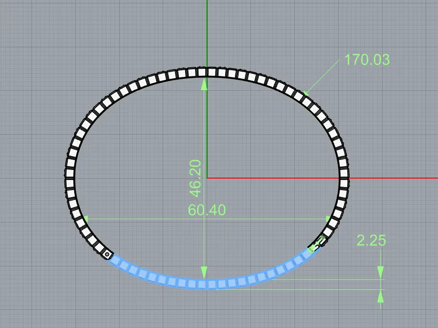Click the origin where red and green axes meet

pos(207,178)
